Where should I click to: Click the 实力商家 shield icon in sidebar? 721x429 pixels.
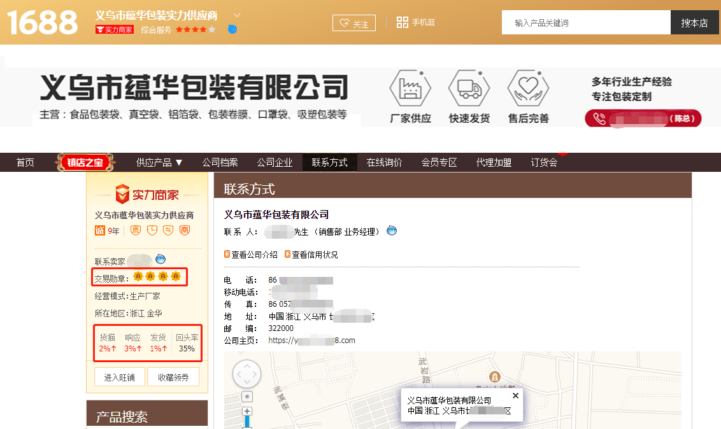[x=122, y=194]
